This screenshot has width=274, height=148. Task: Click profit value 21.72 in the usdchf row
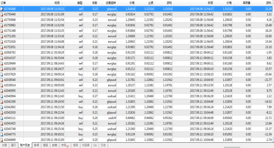pyautogui.click(x=268, y=118)
